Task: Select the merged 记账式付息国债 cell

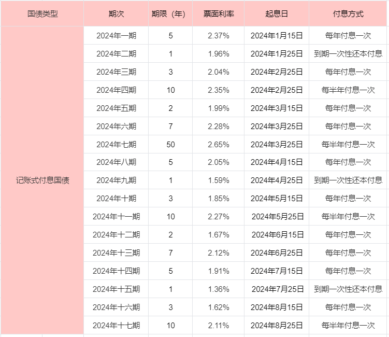Action: click(42, 180)
